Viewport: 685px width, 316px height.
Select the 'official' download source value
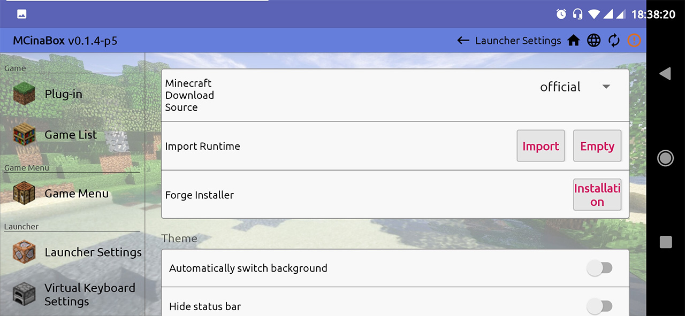560,87
